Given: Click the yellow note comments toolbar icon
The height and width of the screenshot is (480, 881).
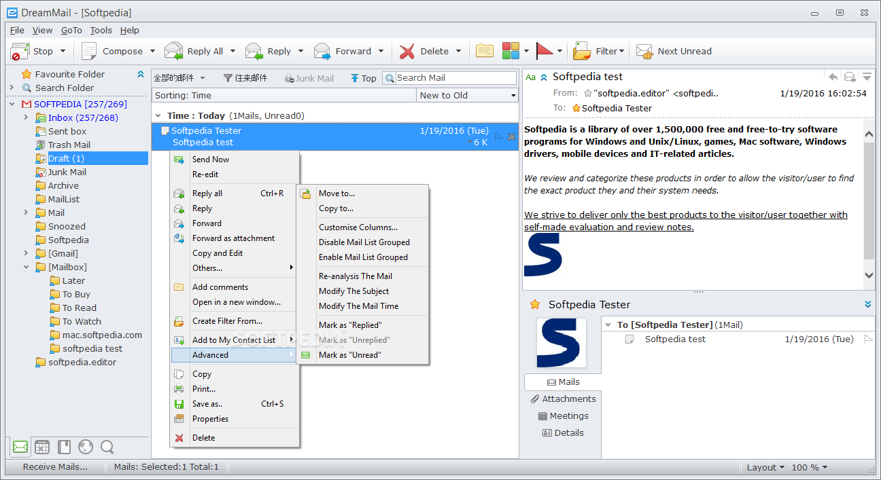Looking at the screenshot, I should (x=485, y=51).
